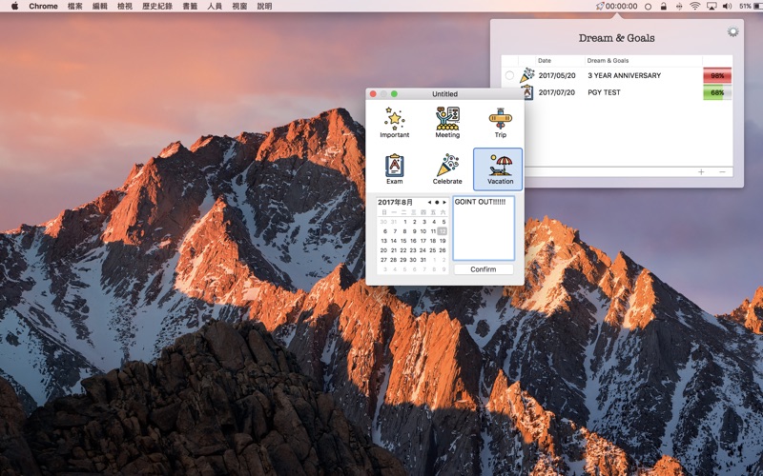763x476 pixels.
Task: Jump to today using calendar dot
Action: 437,203
